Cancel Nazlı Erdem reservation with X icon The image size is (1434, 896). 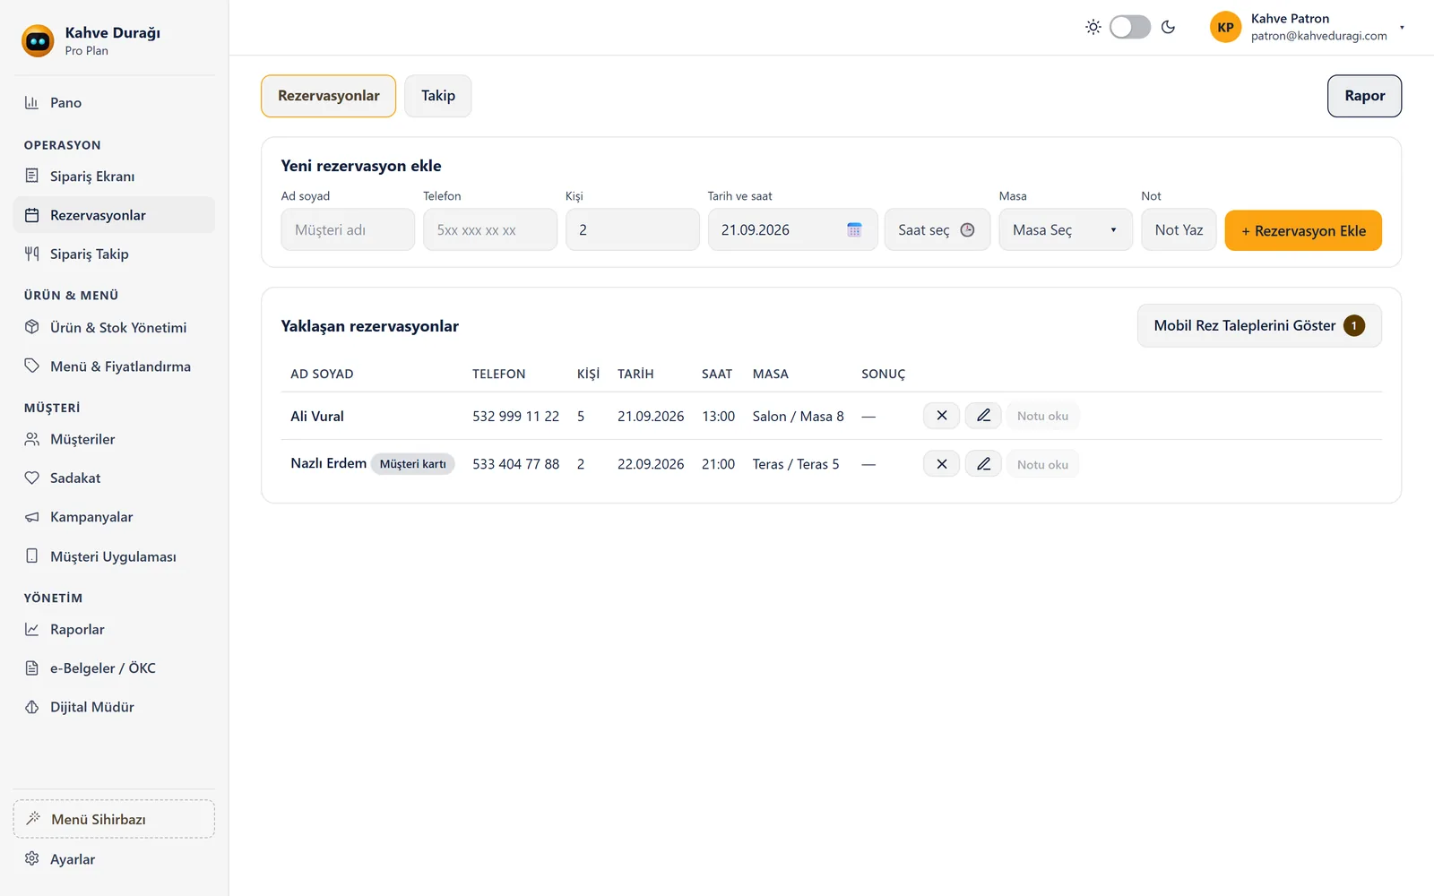[x=941, y=464]
